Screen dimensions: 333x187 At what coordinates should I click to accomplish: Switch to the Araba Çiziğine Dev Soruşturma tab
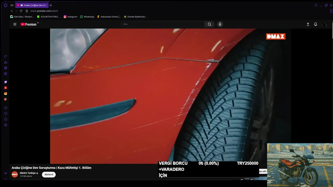pyautogui.click(x=31, y=5)
